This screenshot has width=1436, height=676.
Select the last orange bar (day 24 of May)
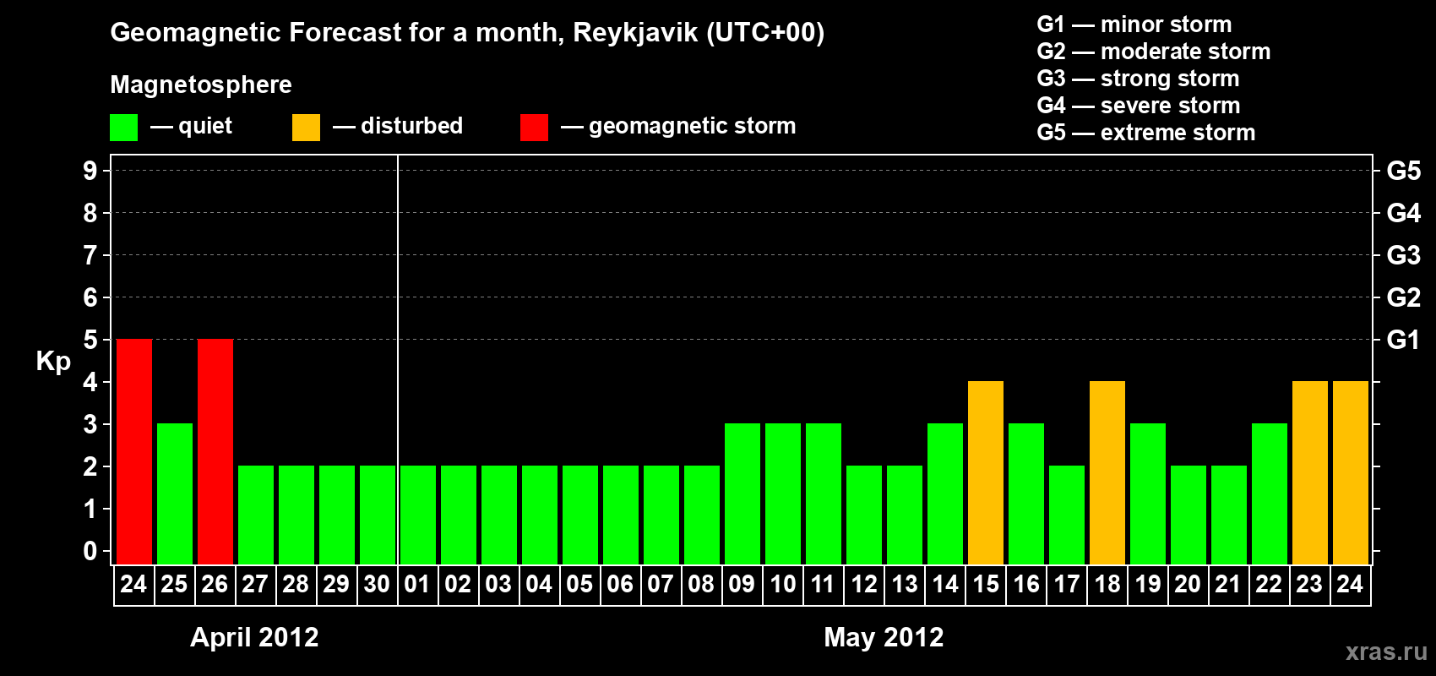(x=1351, y=472)
